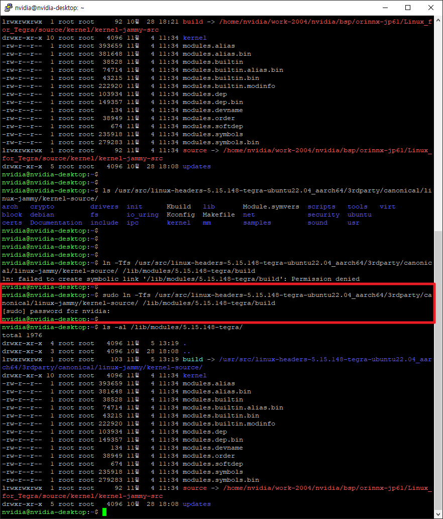Close the nvidia-desktop terminal window
Image resolution: width=443 pixels, height=519 pixels.
tap(431, 8)
